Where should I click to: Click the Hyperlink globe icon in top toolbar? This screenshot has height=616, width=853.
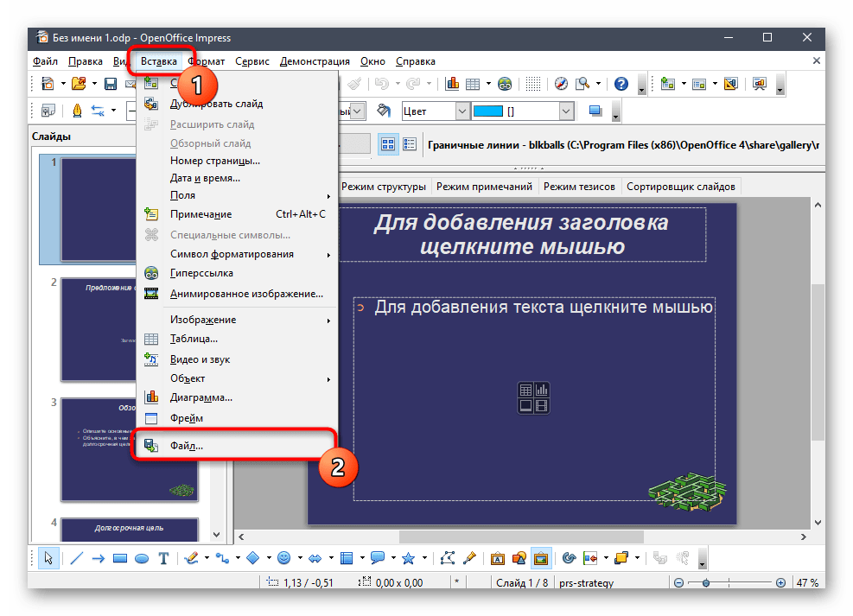pyautogui.click(x=505, y=84)
